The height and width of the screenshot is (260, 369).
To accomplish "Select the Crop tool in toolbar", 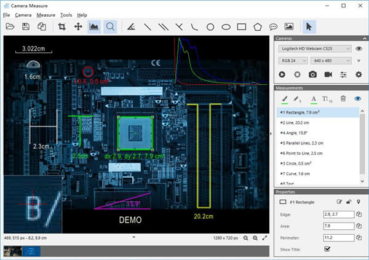I will pos(61,26).
